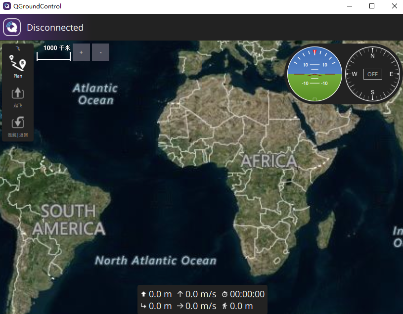
Task: Click the SOUTH AMERICA map label
Action: click(69, 220)
